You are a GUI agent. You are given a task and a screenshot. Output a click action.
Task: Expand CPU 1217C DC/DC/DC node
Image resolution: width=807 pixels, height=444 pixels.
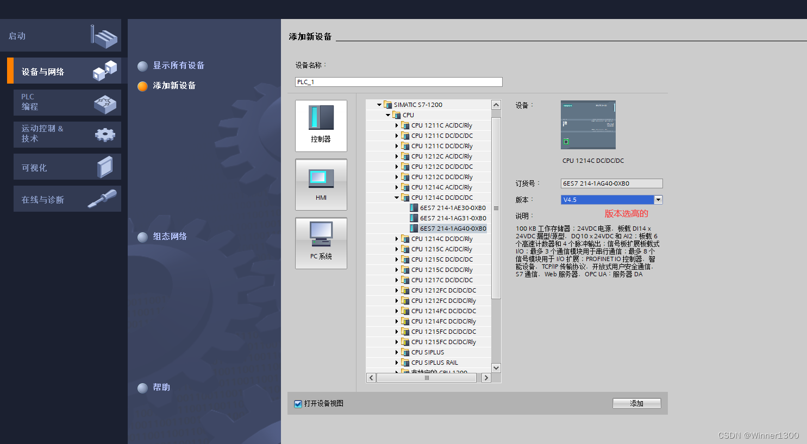pos(397,280)
